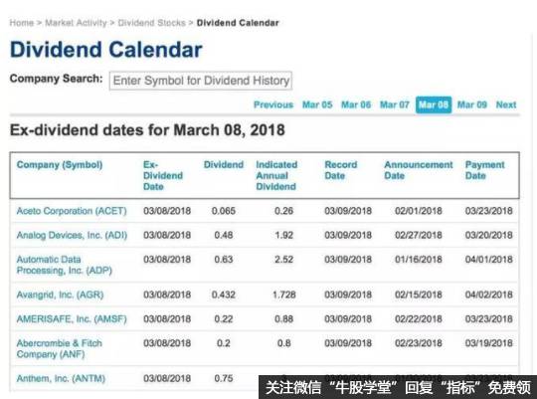Select the highlighted Mar 08 tab
This screenshot has height=399, width=537.
tap(434, 104)
